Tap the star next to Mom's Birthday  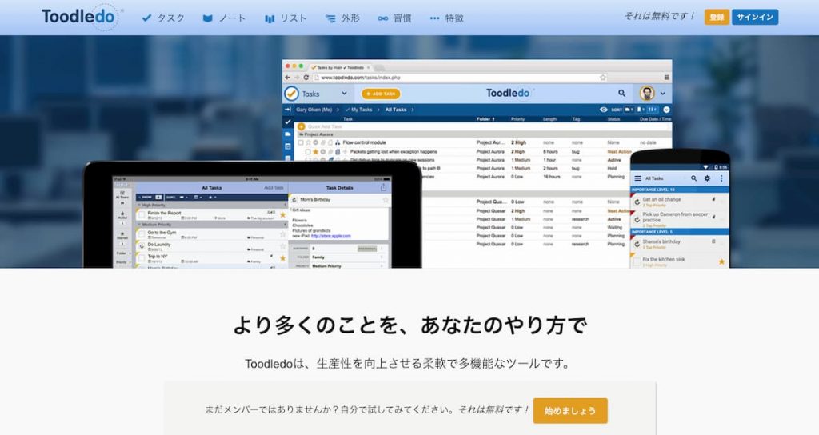point(386,200)
